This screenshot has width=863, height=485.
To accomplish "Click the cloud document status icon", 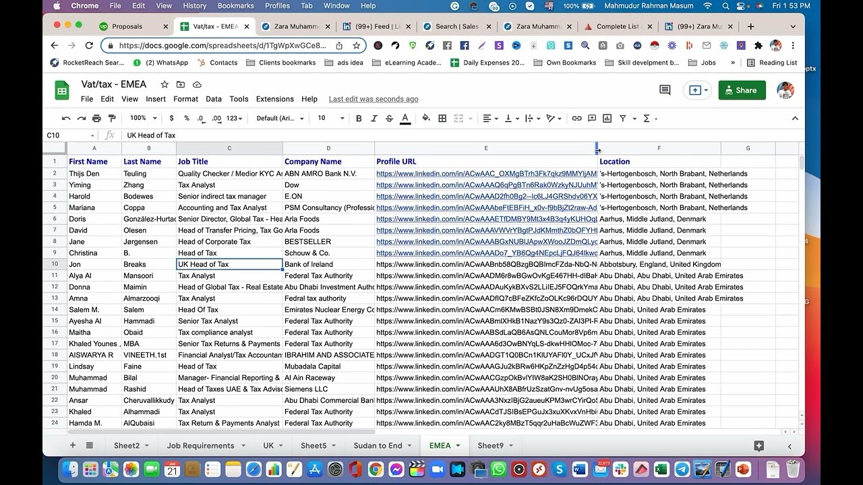I will click(x=197, y=84).
